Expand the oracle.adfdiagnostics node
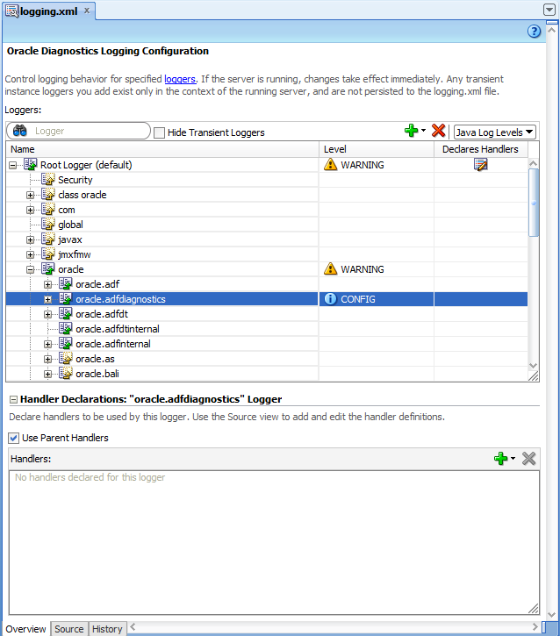The width and height of the screenshot is (560, 636). [47, 300]
